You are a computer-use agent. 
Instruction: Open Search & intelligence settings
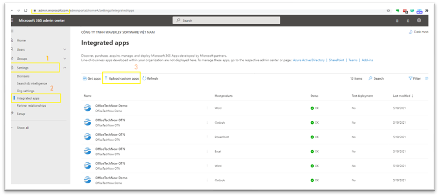(x=32, y=84)
